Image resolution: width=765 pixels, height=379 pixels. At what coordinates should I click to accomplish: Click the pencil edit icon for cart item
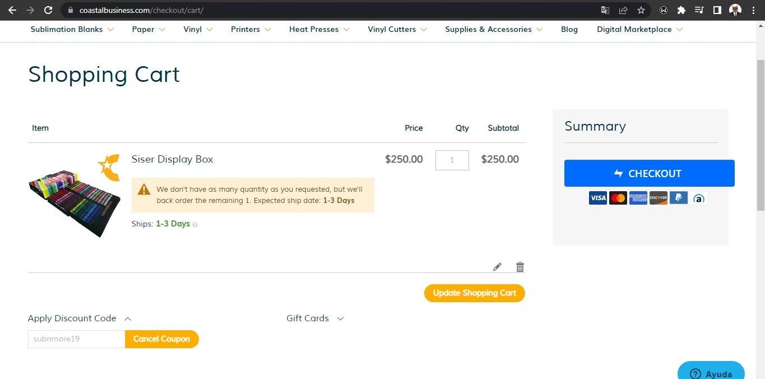click(x=497, y=267)
